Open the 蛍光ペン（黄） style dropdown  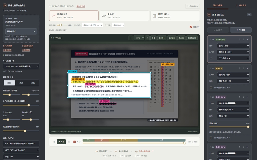coord(233,74)
